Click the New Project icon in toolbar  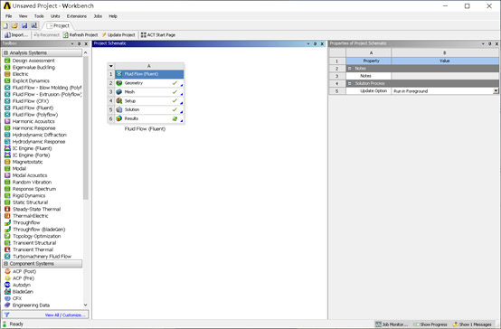click(x=5, y=25)
